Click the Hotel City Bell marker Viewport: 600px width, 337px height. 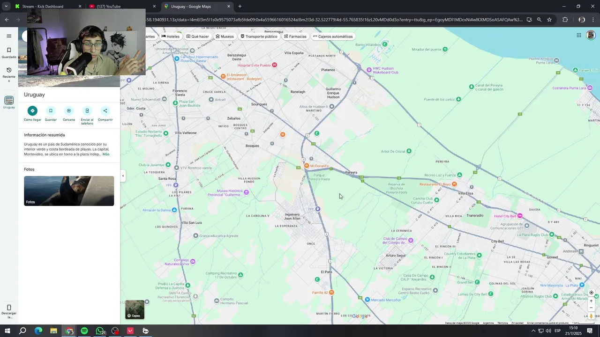(x=520, y=216)
